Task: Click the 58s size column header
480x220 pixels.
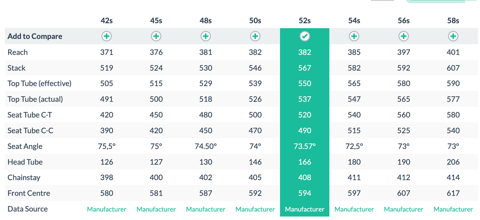Action: (x=453, y=21)
